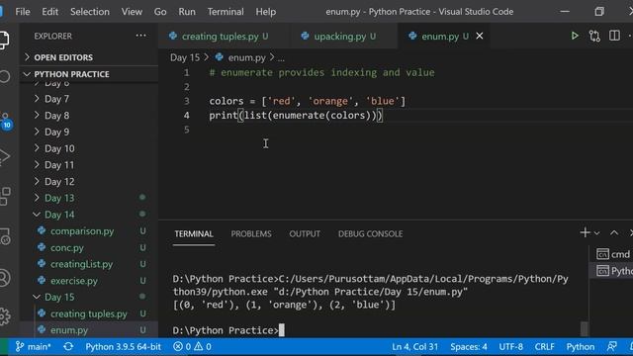Split the editor right

pos(614,36)
